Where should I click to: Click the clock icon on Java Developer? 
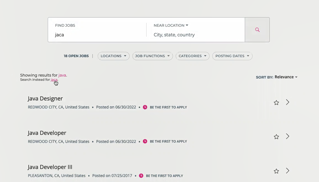click(145, 141)
